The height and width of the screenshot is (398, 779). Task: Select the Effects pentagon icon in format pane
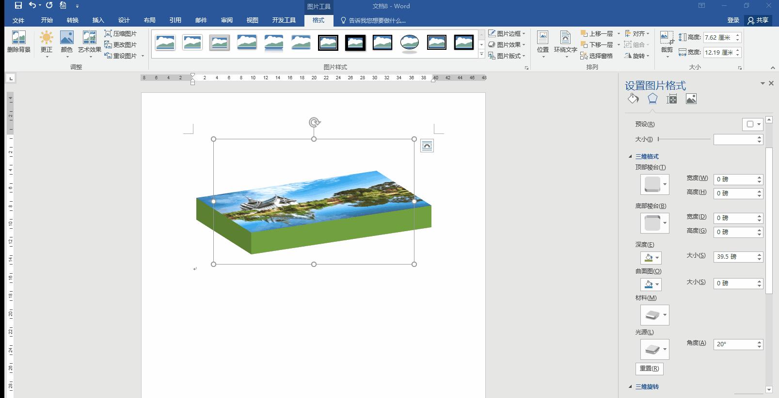pyautogui.click(x=652, y=99)
